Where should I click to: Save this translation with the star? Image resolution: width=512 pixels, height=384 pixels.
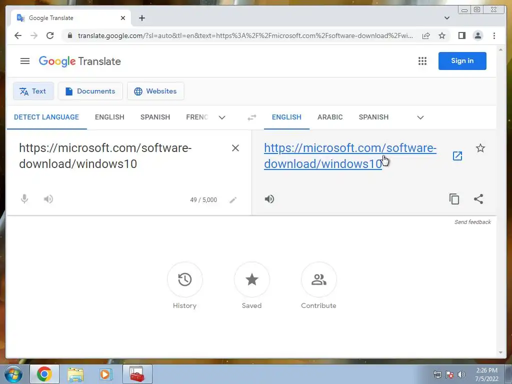480,148
